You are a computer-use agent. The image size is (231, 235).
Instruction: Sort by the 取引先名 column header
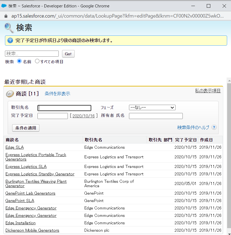pyautogui.click(x=93, y=140)
